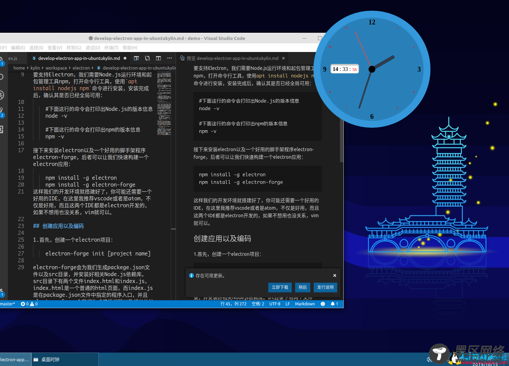Click 'home' in the breadcrumb
509x366 pixels.
(x=19, y=68)
